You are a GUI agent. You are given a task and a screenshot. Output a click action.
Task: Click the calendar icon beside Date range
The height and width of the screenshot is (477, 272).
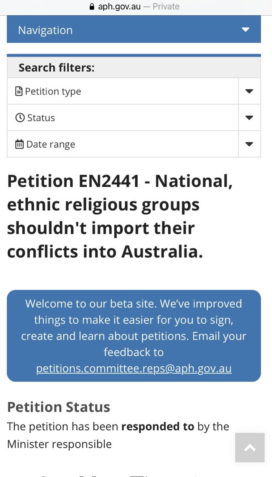click(19, 144)
